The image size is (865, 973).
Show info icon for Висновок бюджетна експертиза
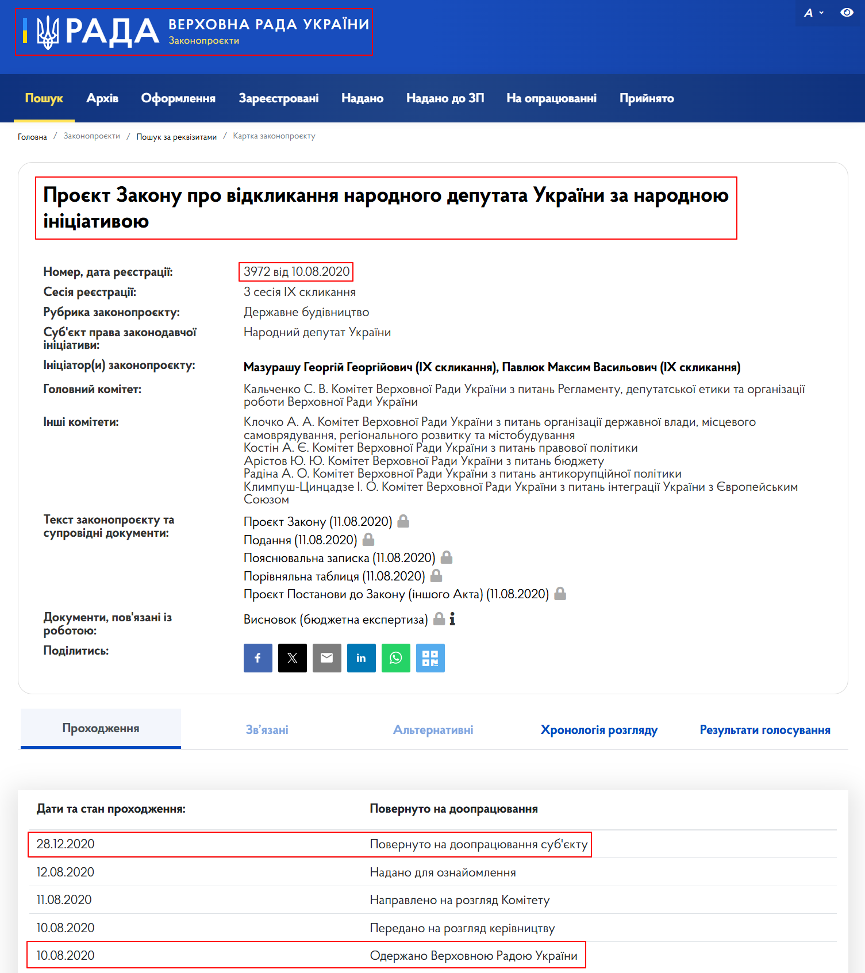click(452, 619)
